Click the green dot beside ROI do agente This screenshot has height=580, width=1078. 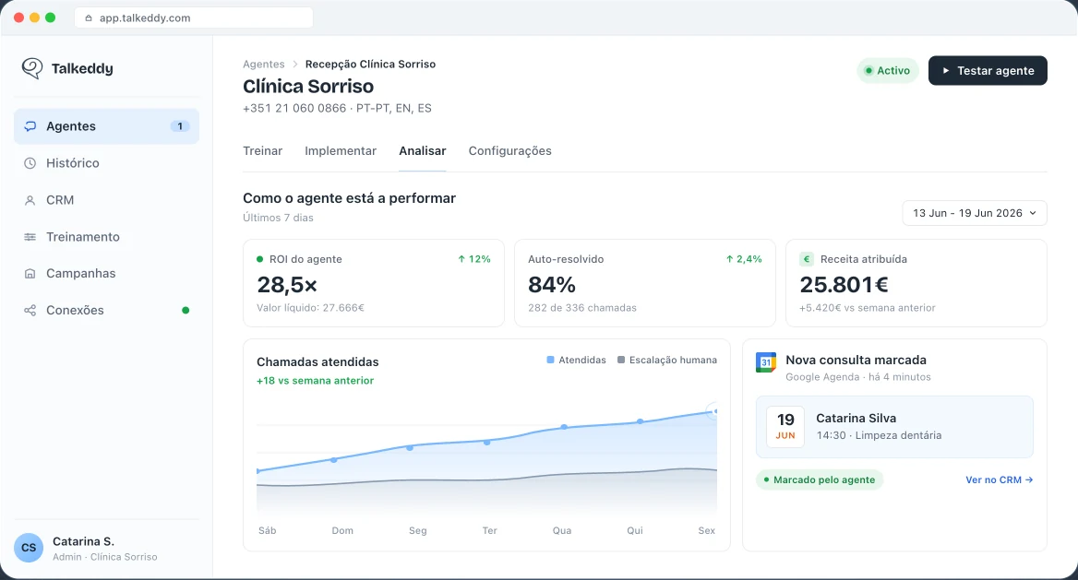click(260, 259)
